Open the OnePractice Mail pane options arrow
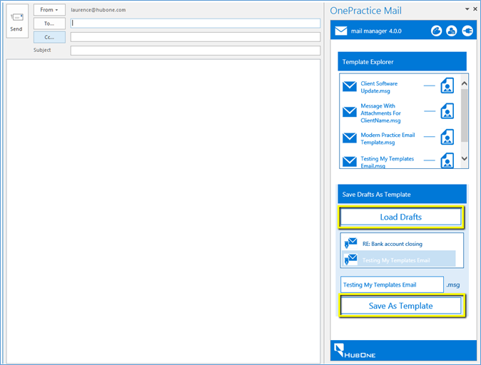481x365 pixels. [x=467, y=9]
